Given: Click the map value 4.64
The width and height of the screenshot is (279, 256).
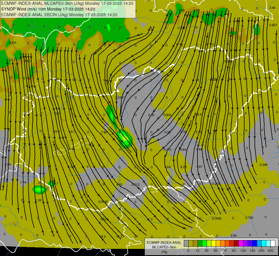Looking at the screenshot, I should 199,149.
